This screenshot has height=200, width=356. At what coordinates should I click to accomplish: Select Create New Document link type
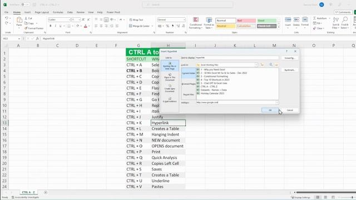(170, 89)
